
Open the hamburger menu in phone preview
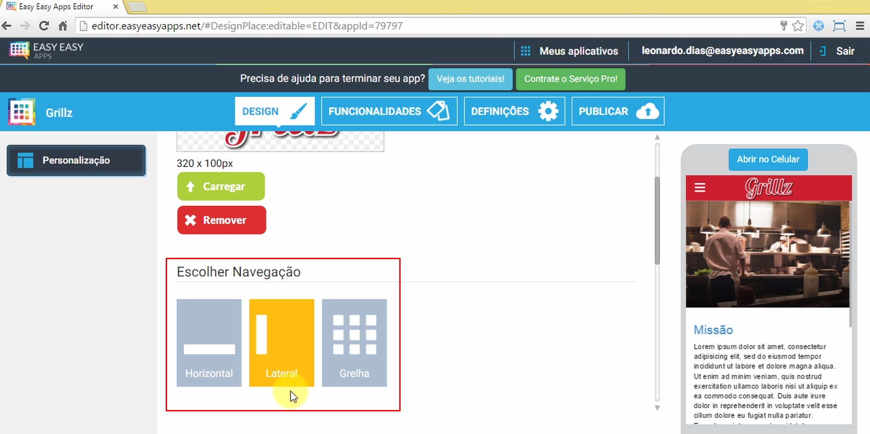point(700,188)
